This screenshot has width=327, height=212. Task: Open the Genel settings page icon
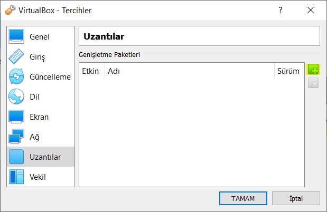[x=16, y=37]
